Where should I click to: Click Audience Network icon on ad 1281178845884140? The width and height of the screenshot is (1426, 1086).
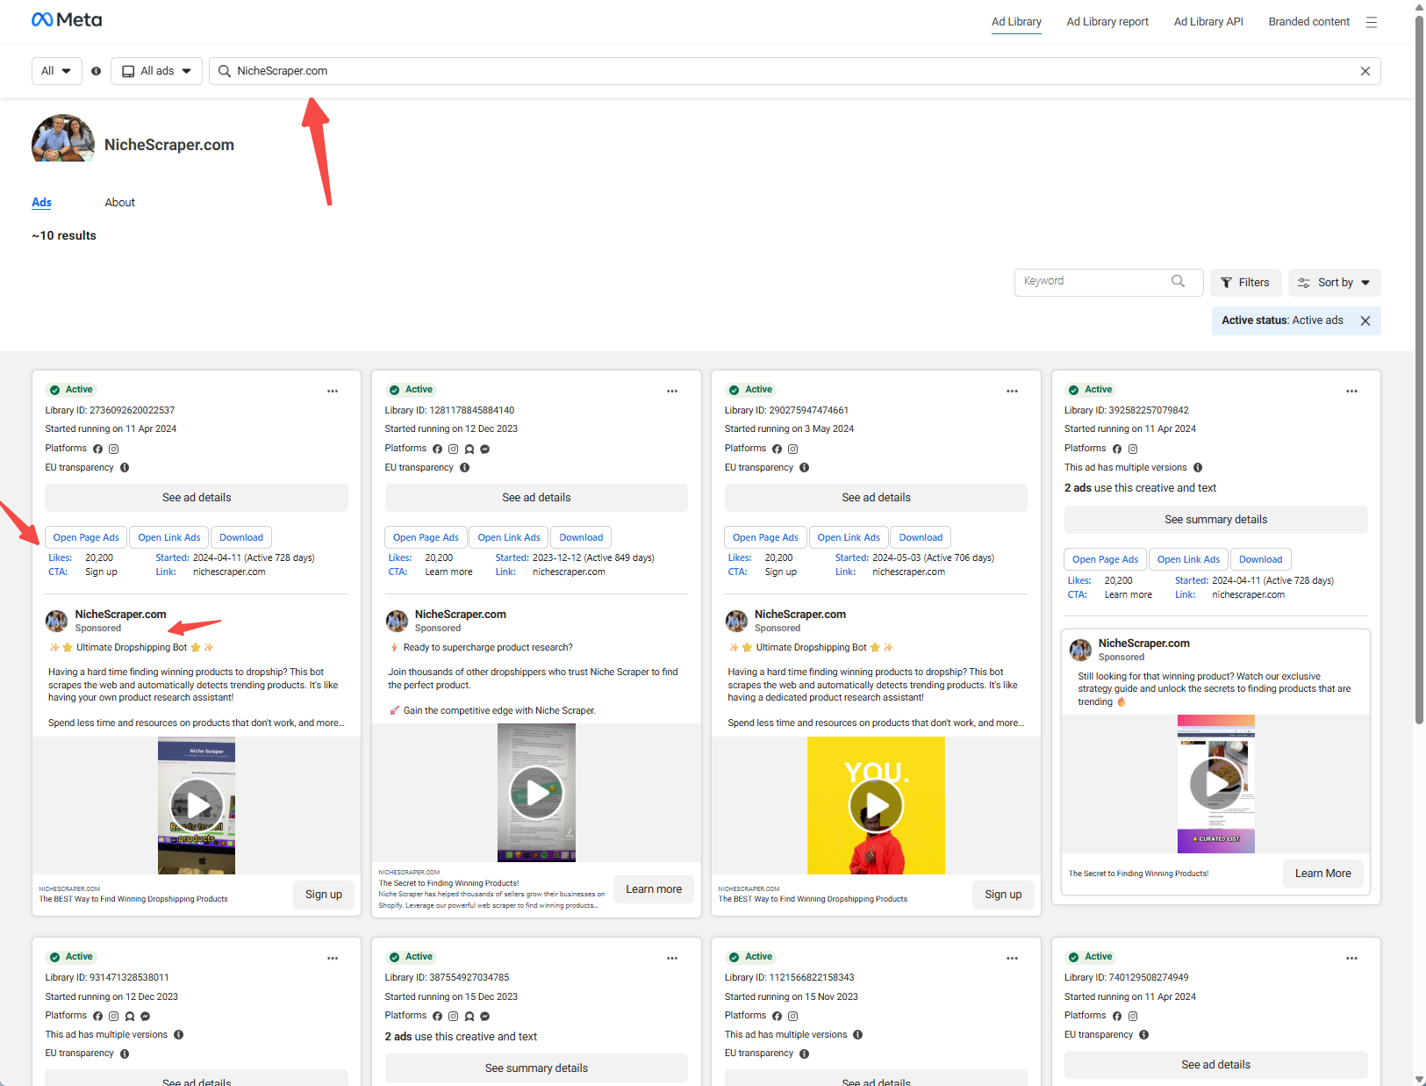pyautogui.click(x=469, y=449)
